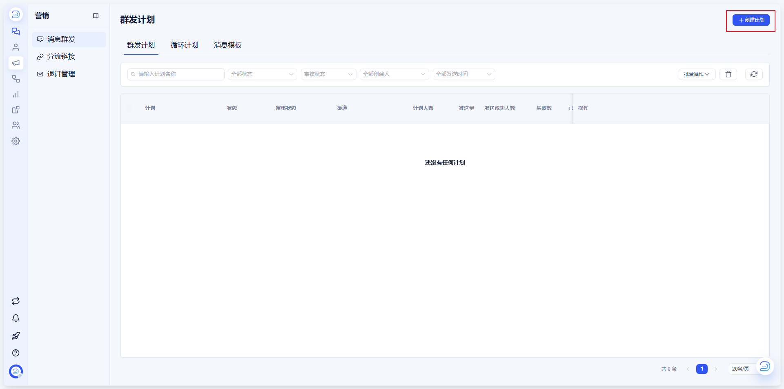The image size is (784, 389).
Task: Click the previous page arrow
Action: point(688,369)
